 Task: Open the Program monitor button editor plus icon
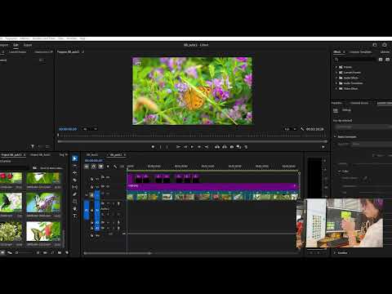[323, 147]
